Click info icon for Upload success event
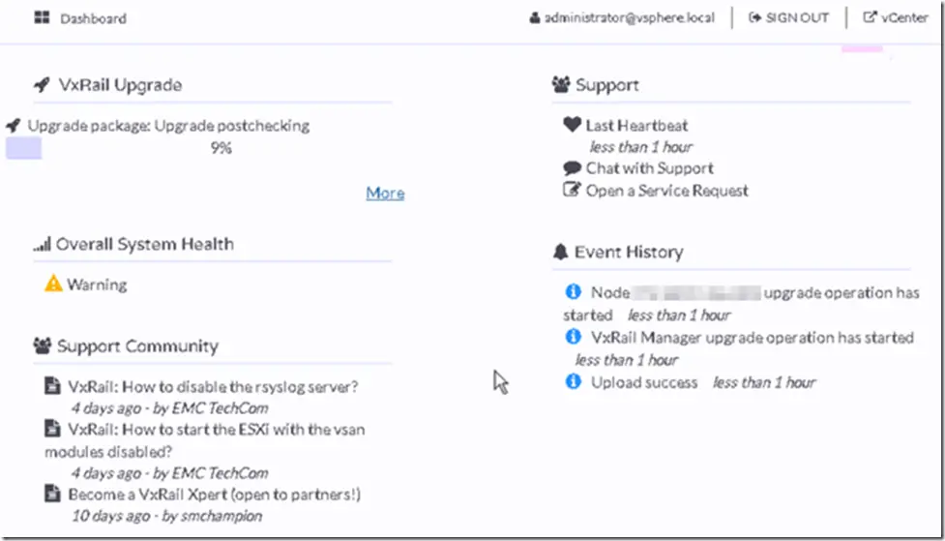 574,381
